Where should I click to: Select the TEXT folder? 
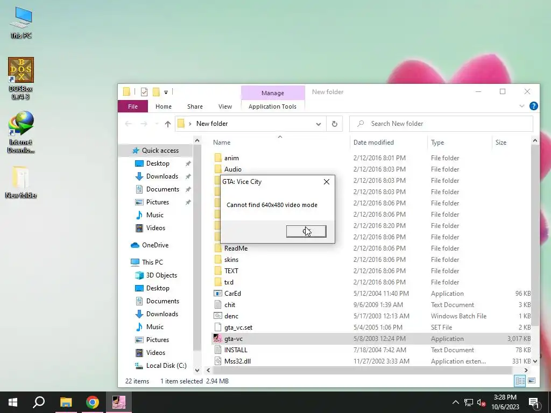tap(231, 271)
